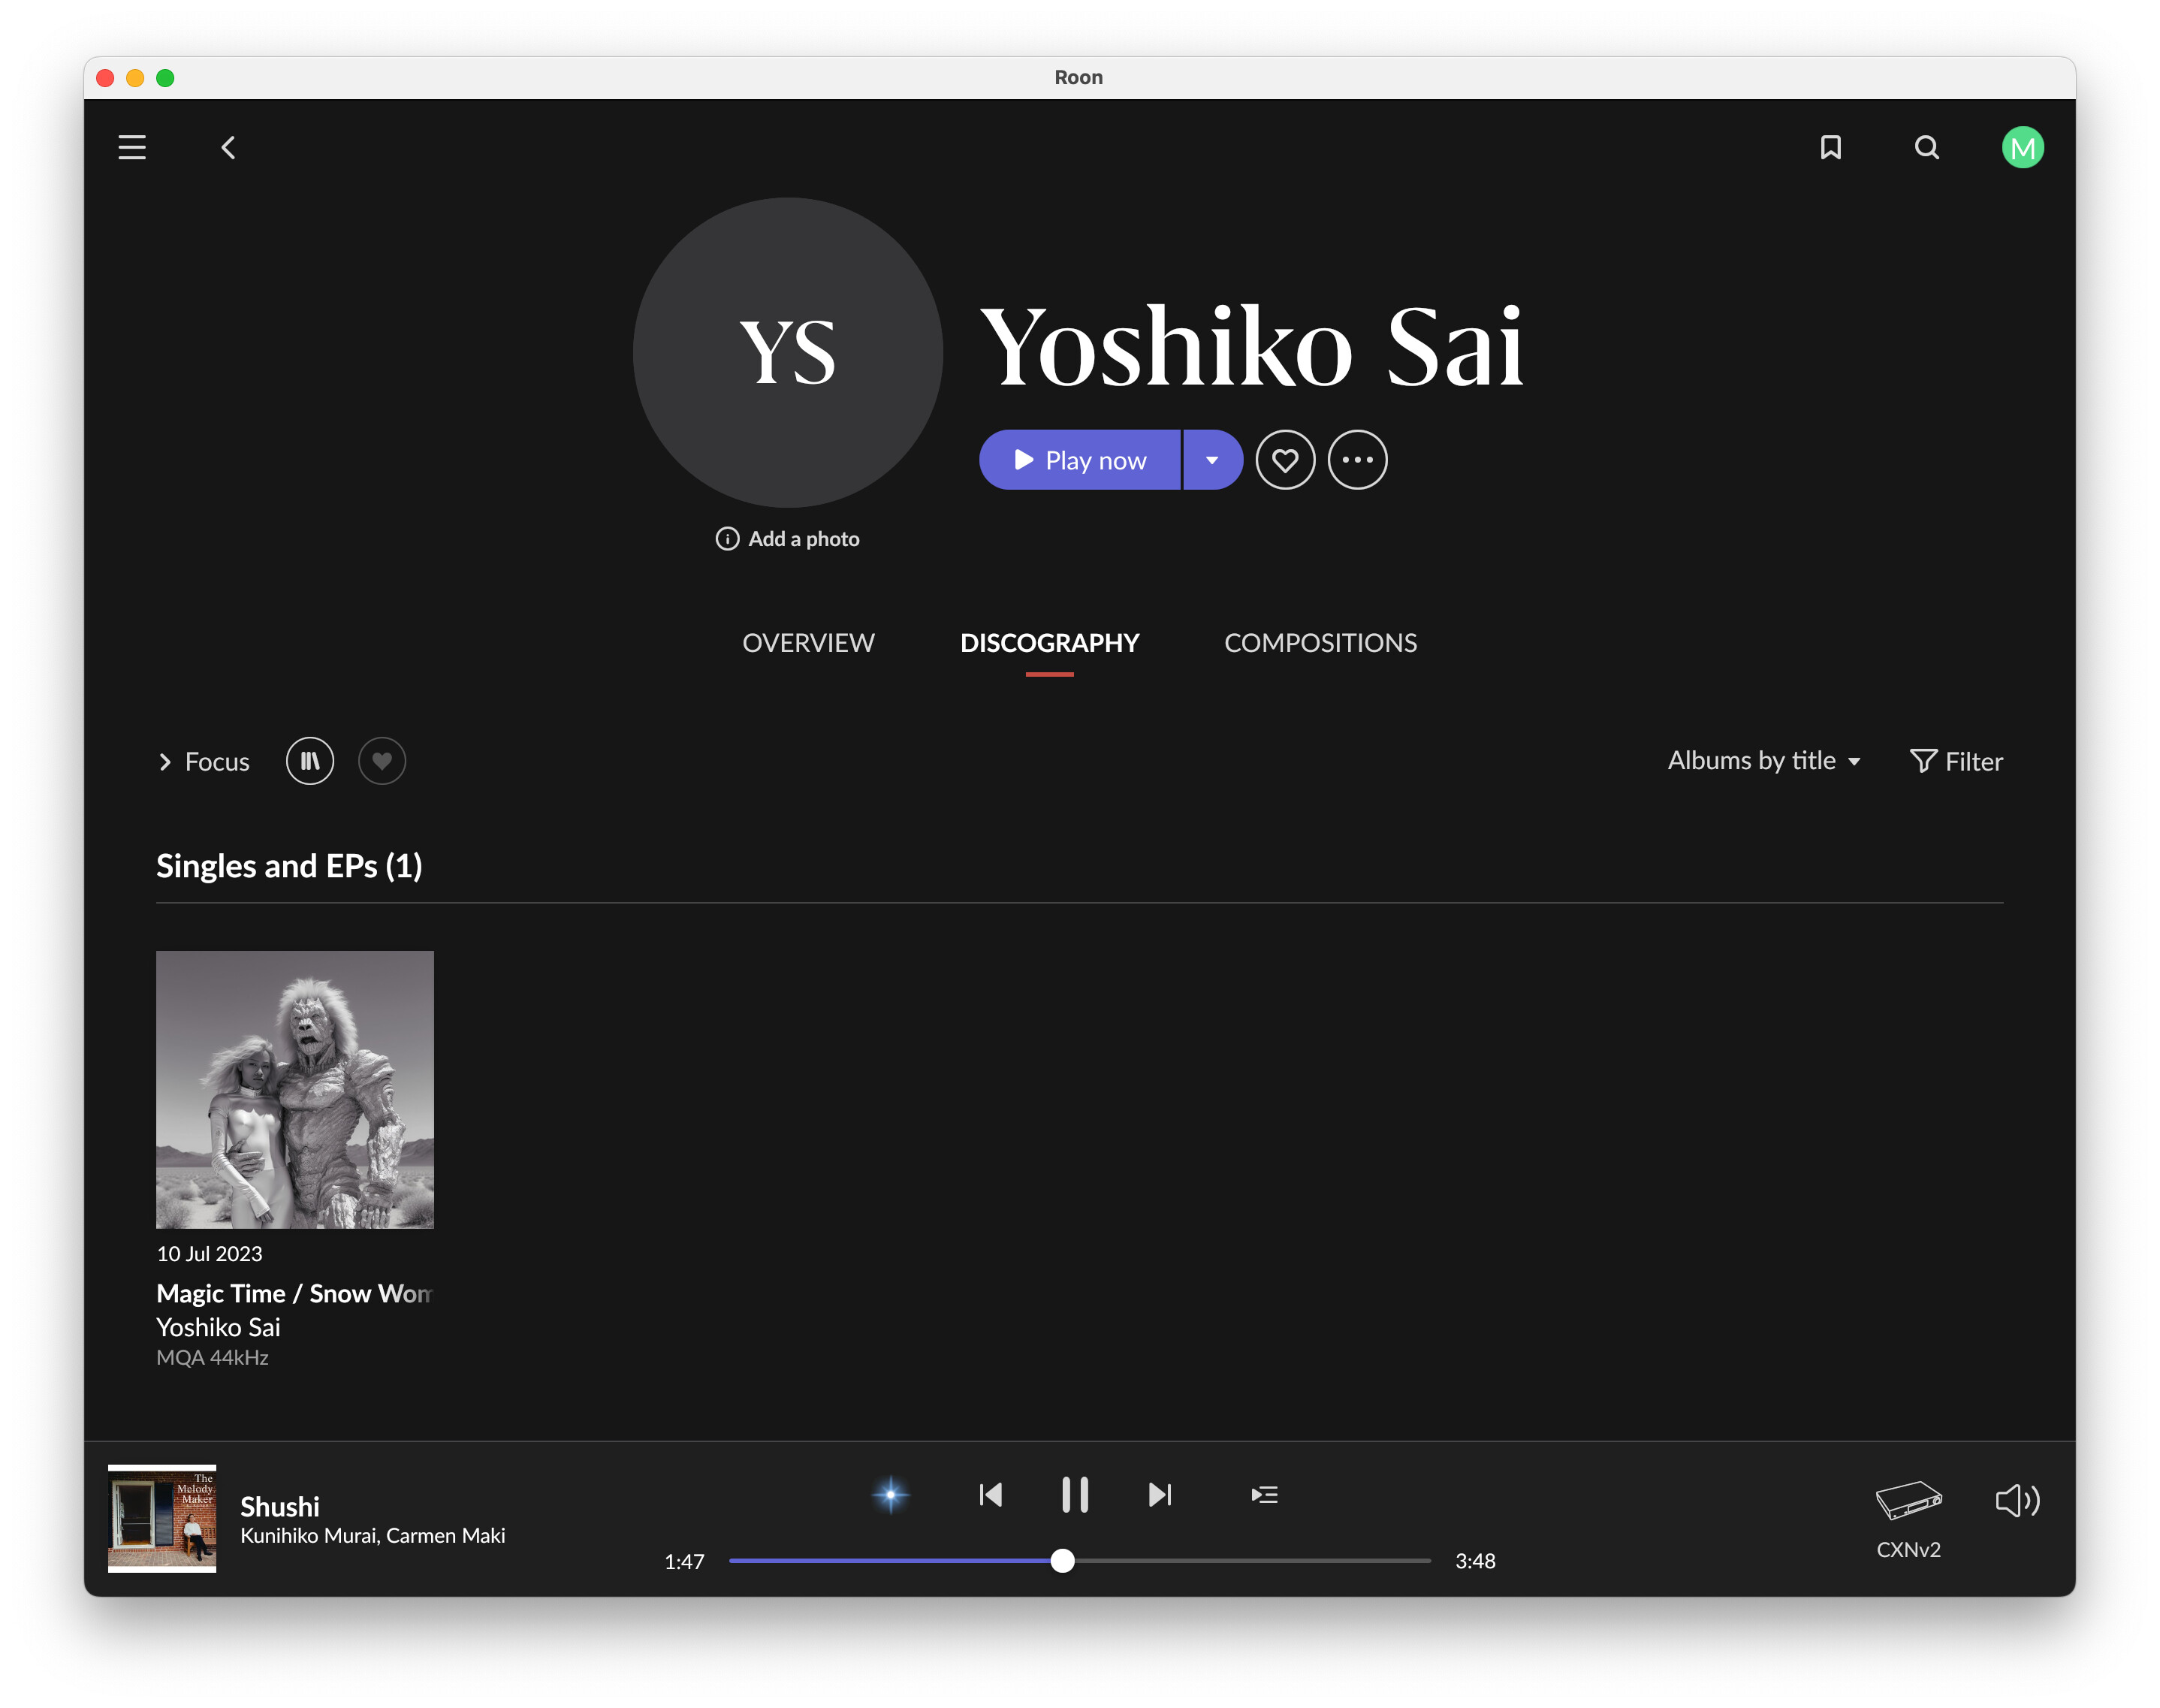Image resolution: width=2160 pixels, height=1708 pixels.
Task: Open the play queue icon
Action: pos(1264,1495)
